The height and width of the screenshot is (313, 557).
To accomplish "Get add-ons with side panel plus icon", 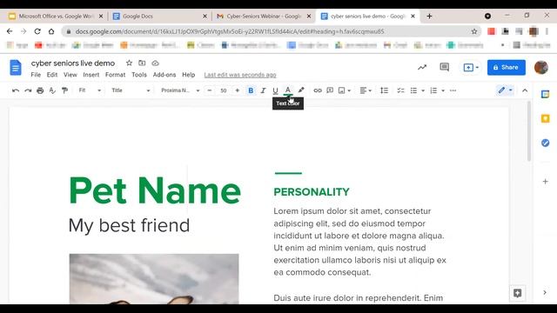I will coord(546,182).
